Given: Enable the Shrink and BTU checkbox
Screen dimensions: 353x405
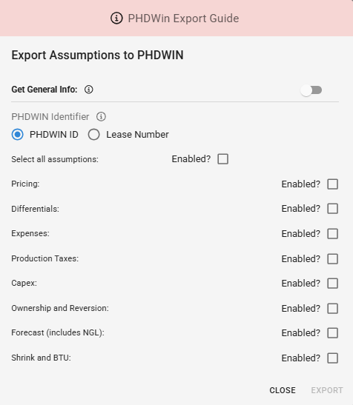Looking at the screenshot, I should tap(332, 358).
